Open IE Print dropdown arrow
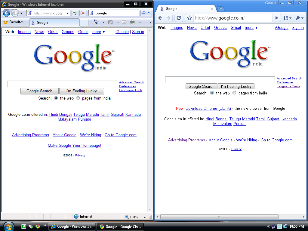The height and width of the screenshot is (231, 308). (x=140, y=22)
